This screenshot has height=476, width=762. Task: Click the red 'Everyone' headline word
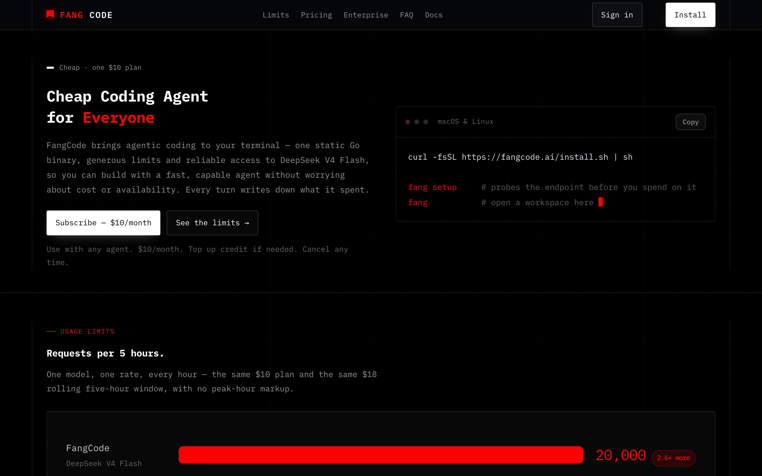point(118,118)
